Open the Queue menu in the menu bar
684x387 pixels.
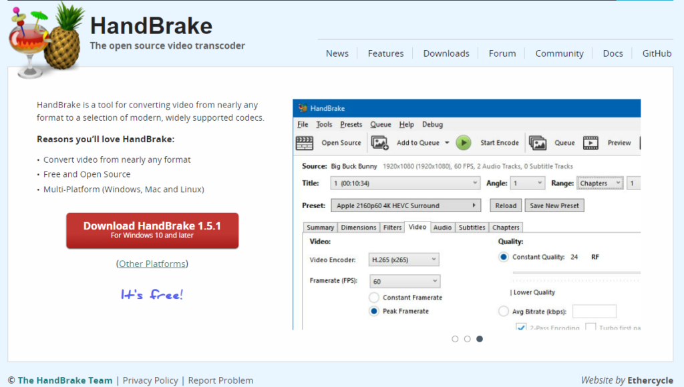[381, 124]
